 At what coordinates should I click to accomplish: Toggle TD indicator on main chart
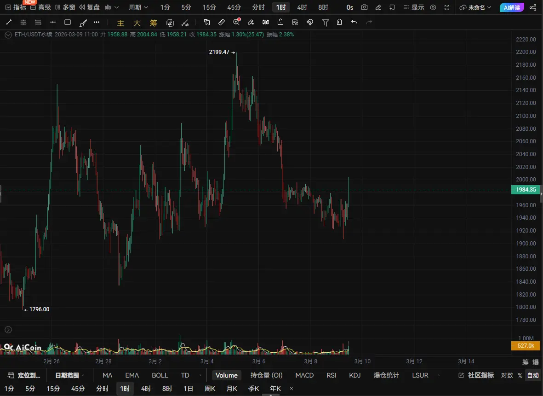(x=185, y=375)
